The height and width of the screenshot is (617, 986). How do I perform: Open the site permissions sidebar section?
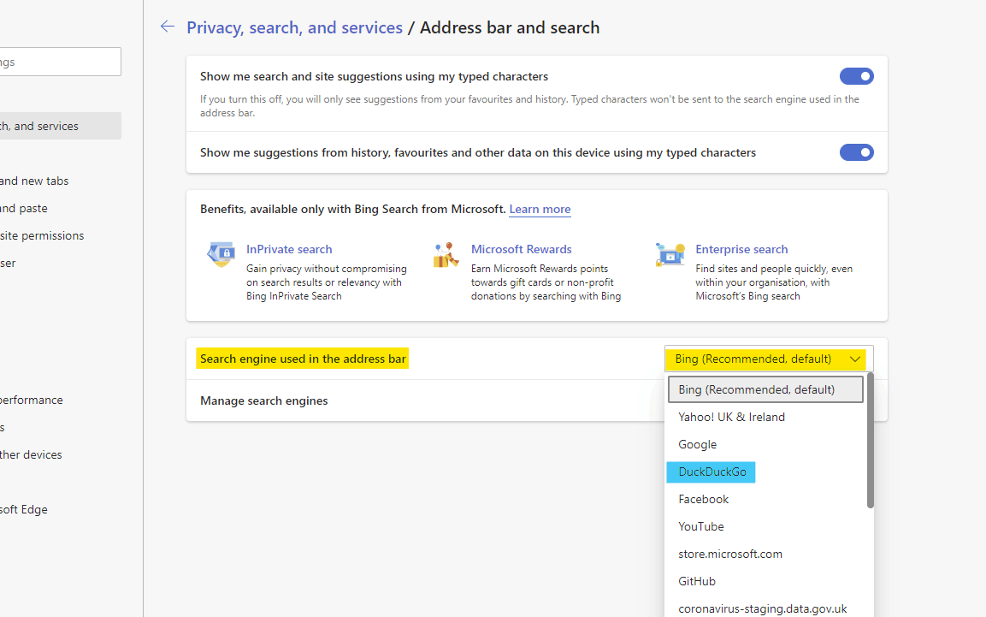42,236
